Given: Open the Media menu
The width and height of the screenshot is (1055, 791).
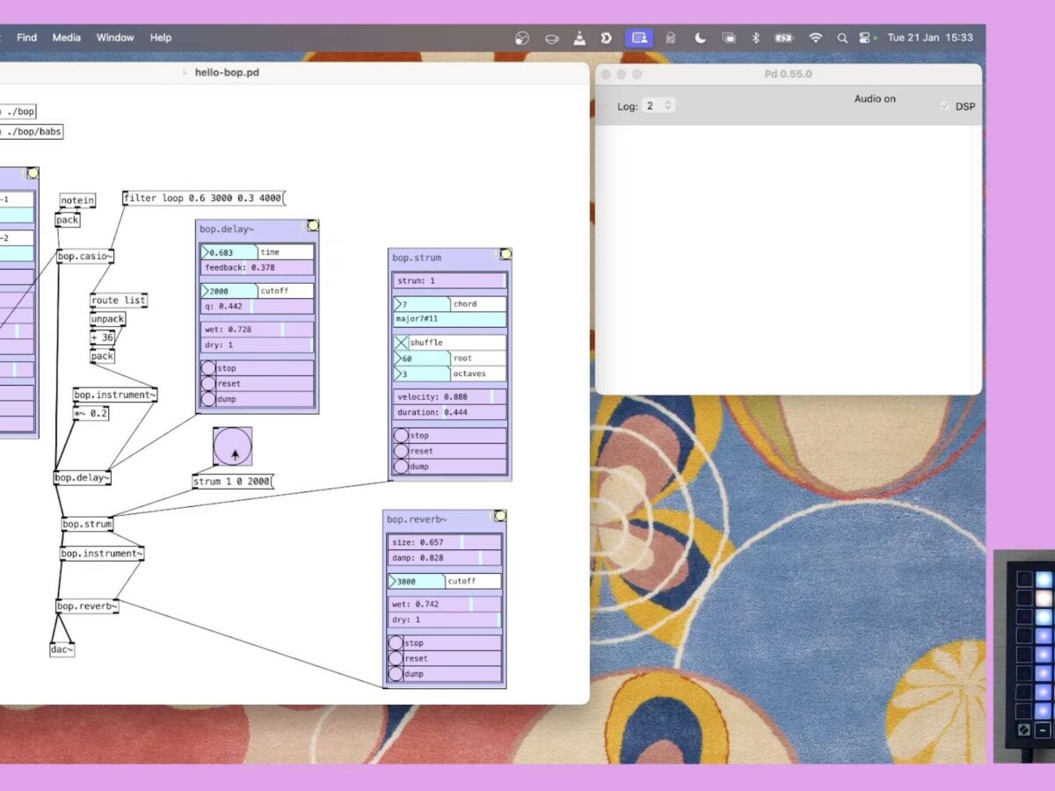Looking at the screenshot, I should click(67, 38).
